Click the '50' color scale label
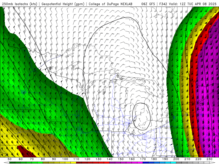 point(10,159)
